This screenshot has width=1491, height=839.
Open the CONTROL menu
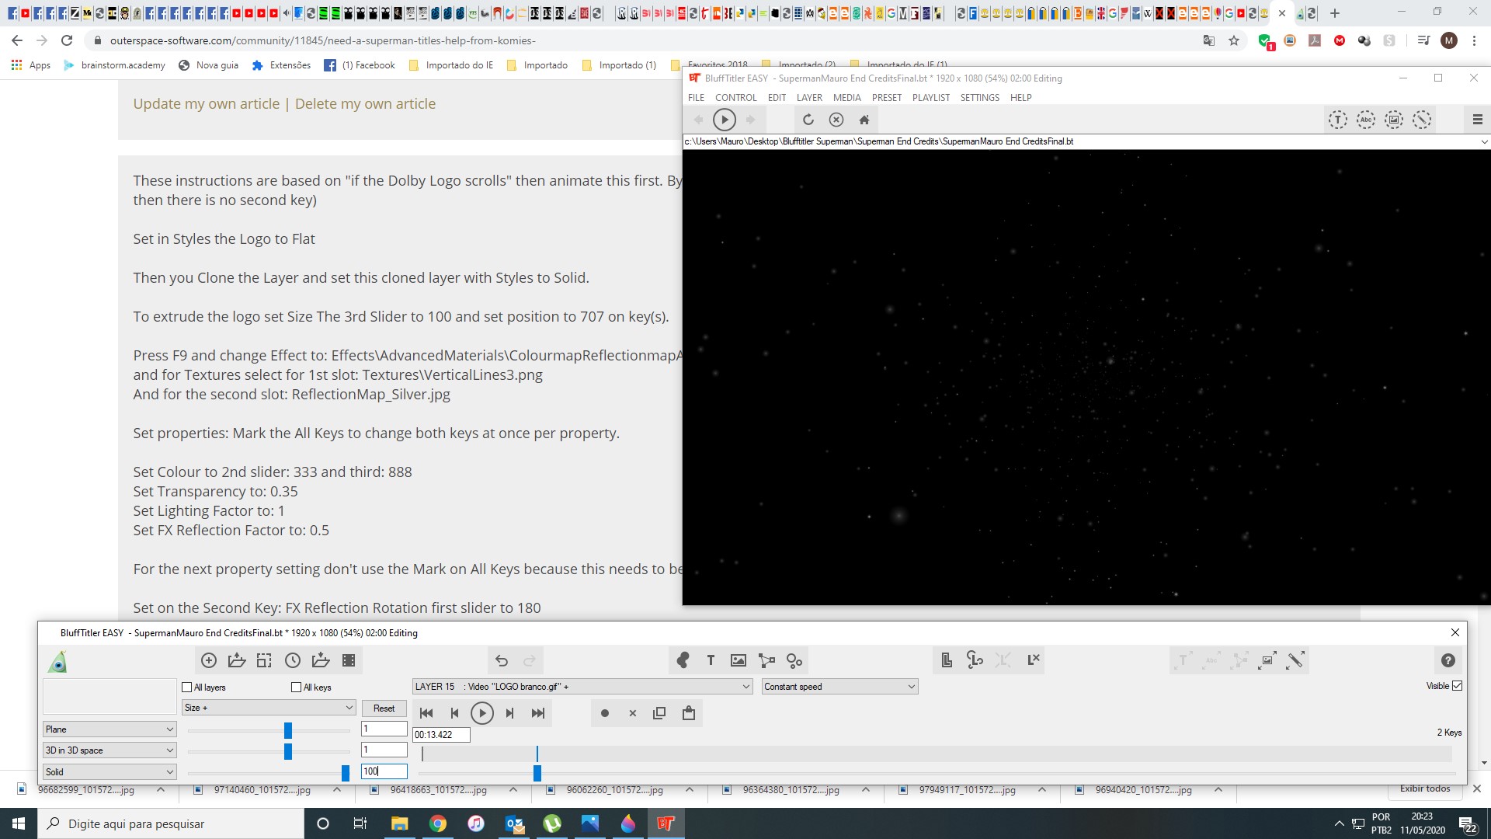[x=735, y=98]
